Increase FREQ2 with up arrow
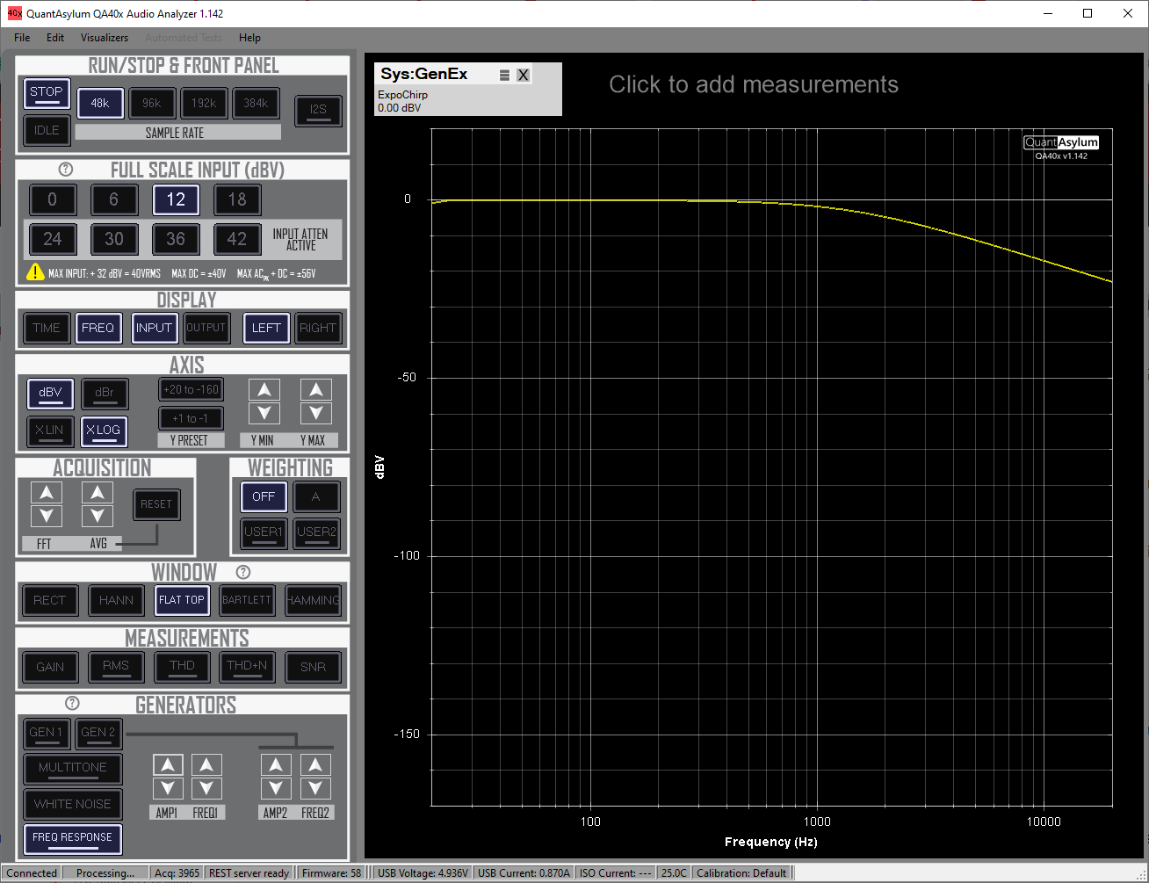This screenshot has width=1149, height=883. 315,765
